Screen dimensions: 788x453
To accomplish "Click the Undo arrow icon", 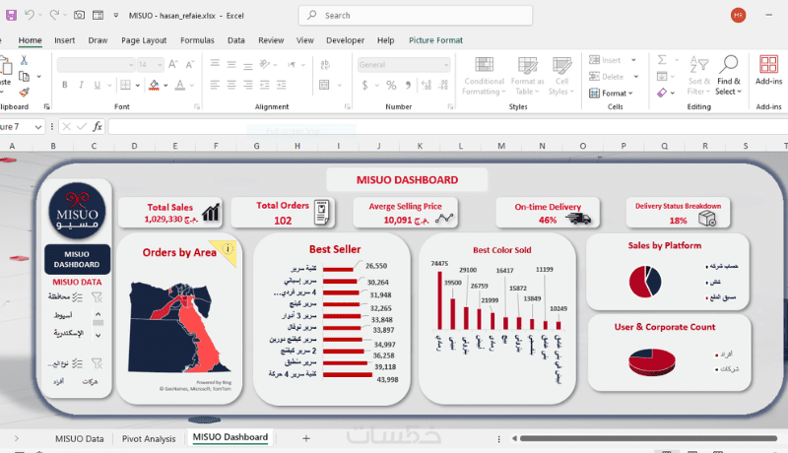I will pyautogui.click(x=30, y=15).
